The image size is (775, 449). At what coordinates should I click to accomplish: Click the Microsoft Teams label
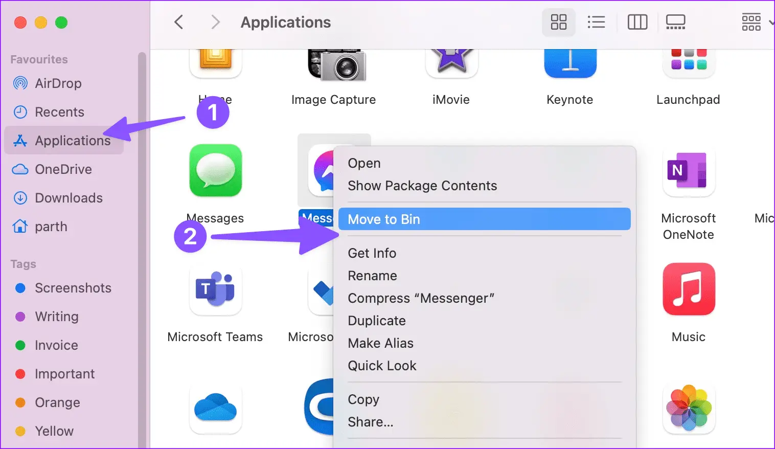point(215,337)
